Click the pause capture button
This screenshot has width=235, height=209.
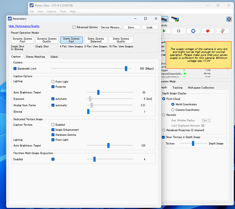(x=179, y=31)
